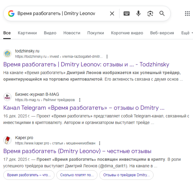Image resolution: width=193 pixels, height=182 pixels.
Task: Click the Kaper.pro site favicon
Action: [7, 140]
